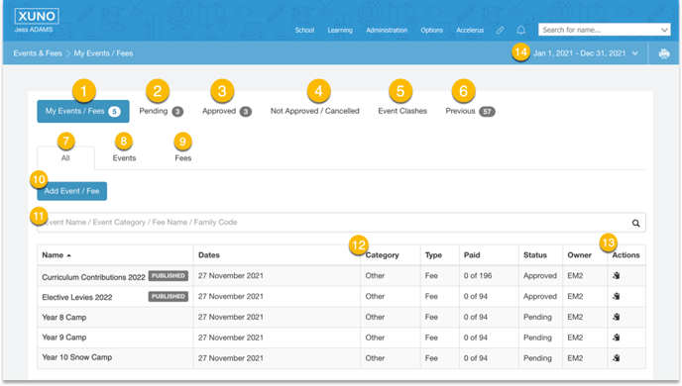Switch to the Approved tab
Image resolution: width=682 pixels, height=386 pixels.
(227, 111)
